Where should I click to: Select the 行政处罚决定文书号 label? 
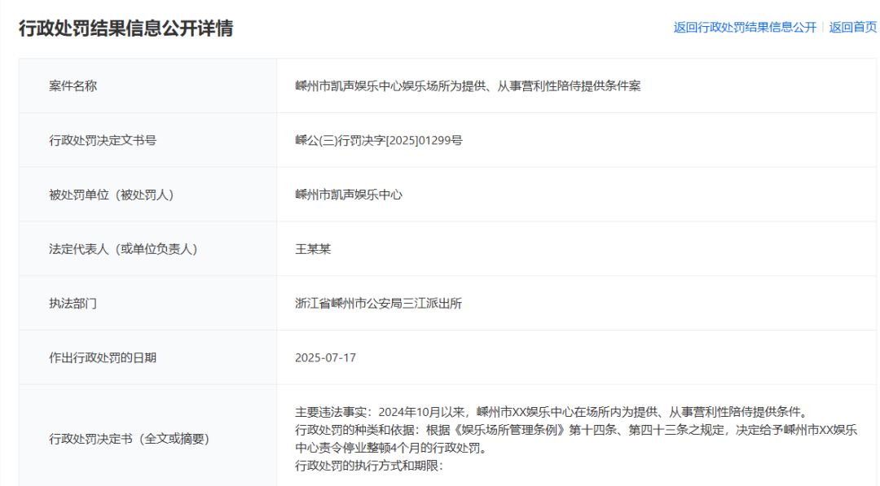pos(103,140)
